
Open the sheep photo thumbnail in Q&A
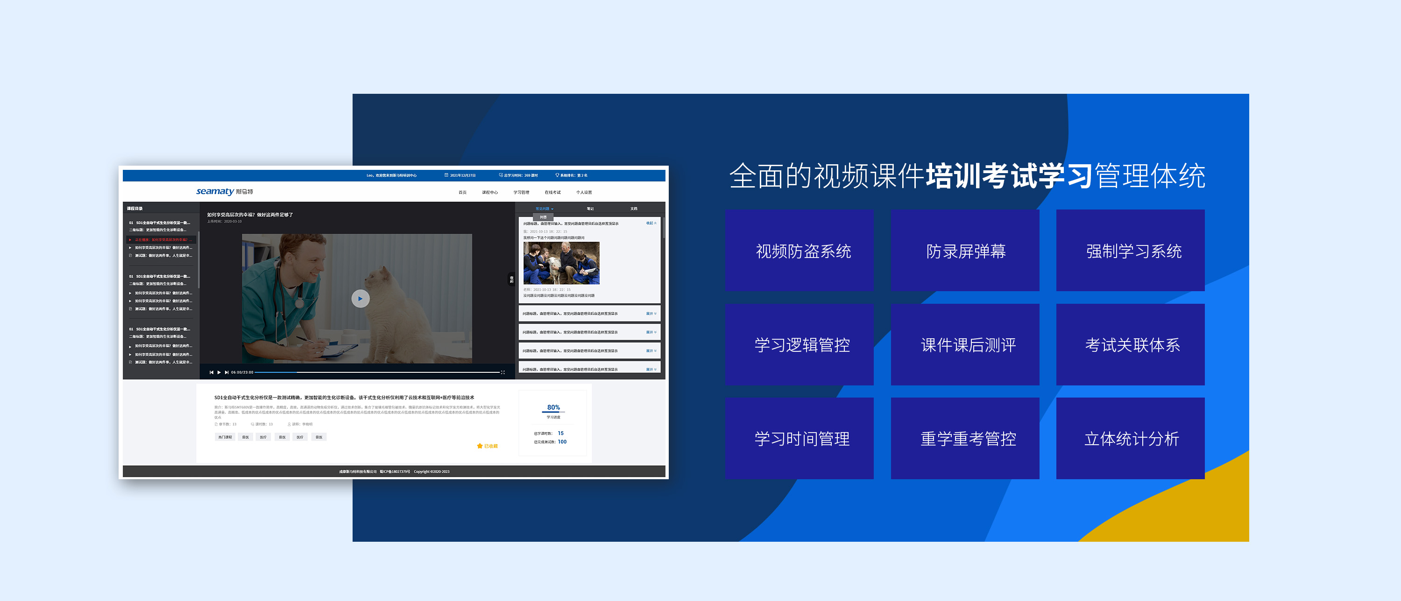pyautogui.click(x=561, y=263)
